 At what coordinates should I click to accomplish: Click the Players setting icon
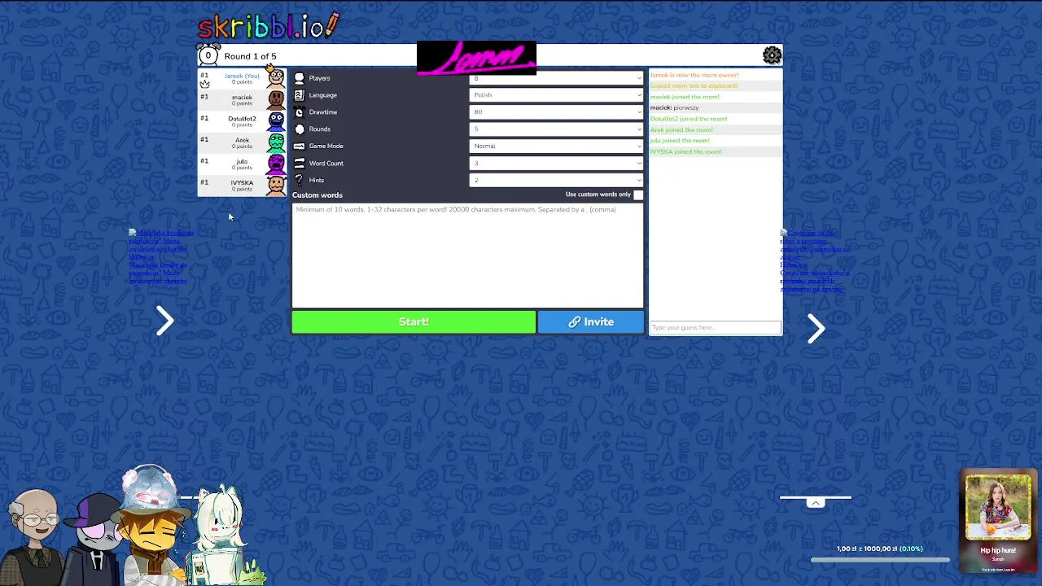(299, 78)
